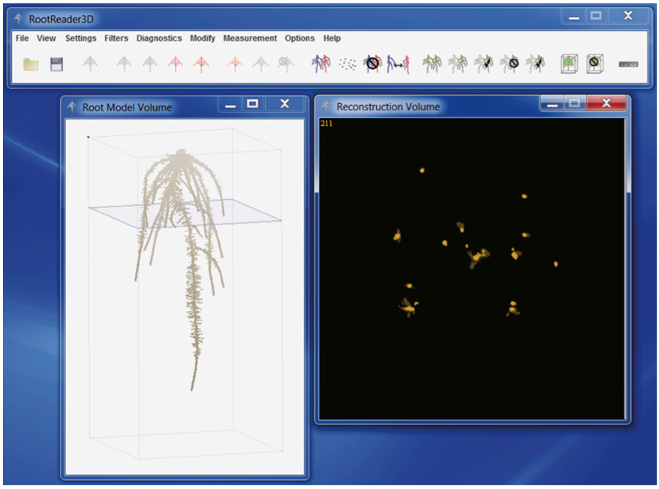The width and height of the screenshot is (659, 489).
Task: Click the gray root icon with magnifier circle
Action: 286,64
